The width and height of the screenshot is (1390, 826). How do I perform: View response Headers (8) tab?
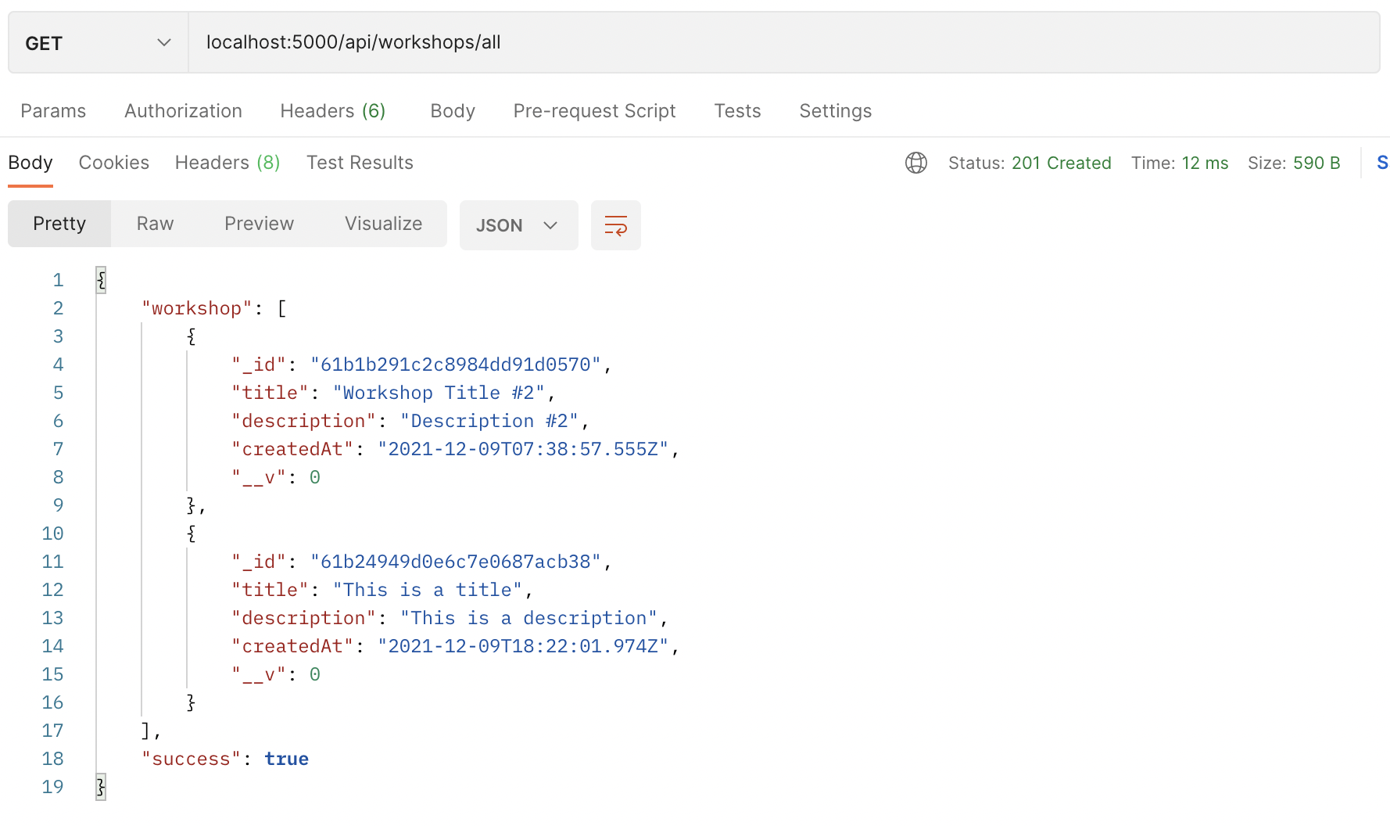click(x=227, y=163)
